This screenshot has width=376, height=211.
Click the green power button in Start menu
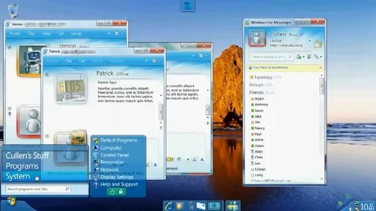[112, 192]
